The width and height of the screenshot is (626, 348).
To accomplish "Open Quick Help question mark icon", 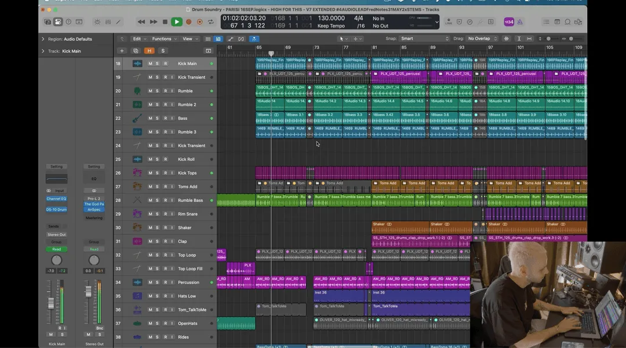I will (x=68, y=22).
